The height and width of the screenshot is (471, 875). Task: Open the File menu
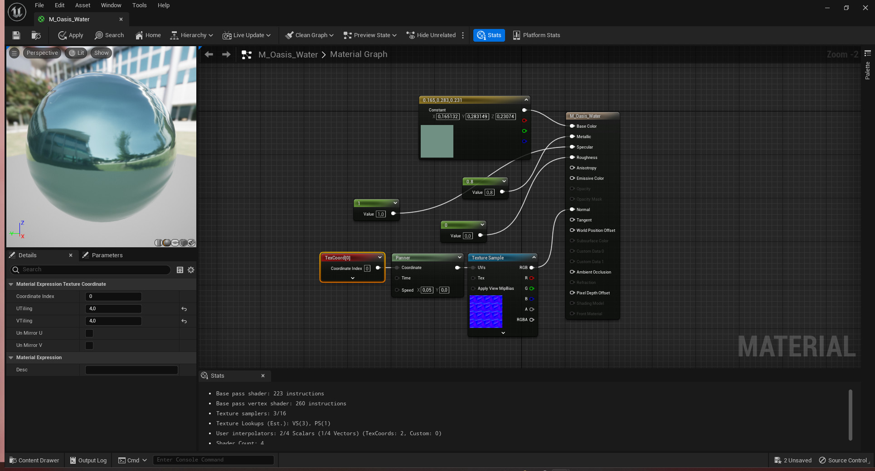(x=39, y=5)
